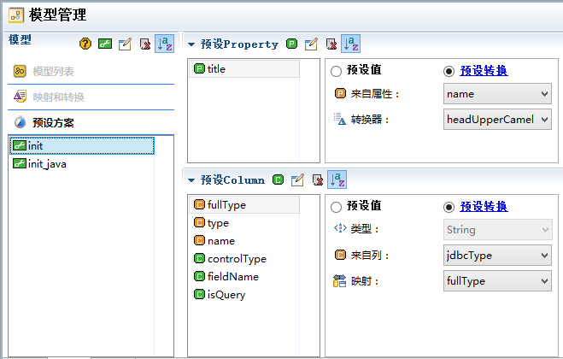
Task: Select 预设值 radio in the Column panel
Action: (x=336, y=207)
